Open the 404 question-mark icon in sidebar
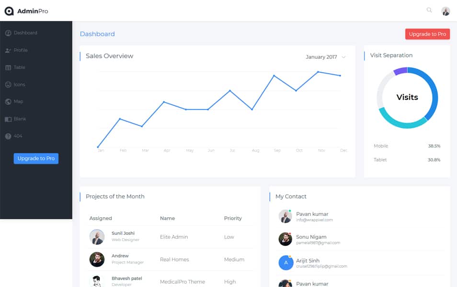 pos(8,136)
